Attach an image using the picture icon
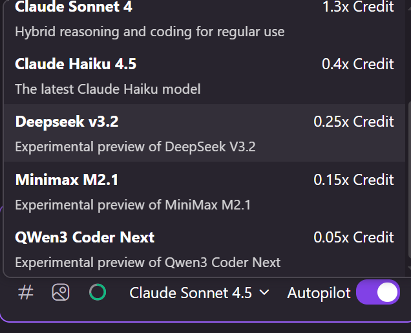This screenshot has width=411, height=333. [61, 292]
